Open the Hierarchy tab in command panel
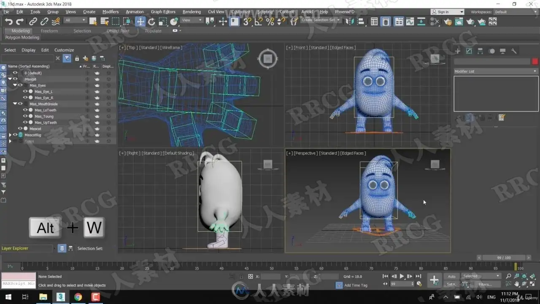 point(480,51)
